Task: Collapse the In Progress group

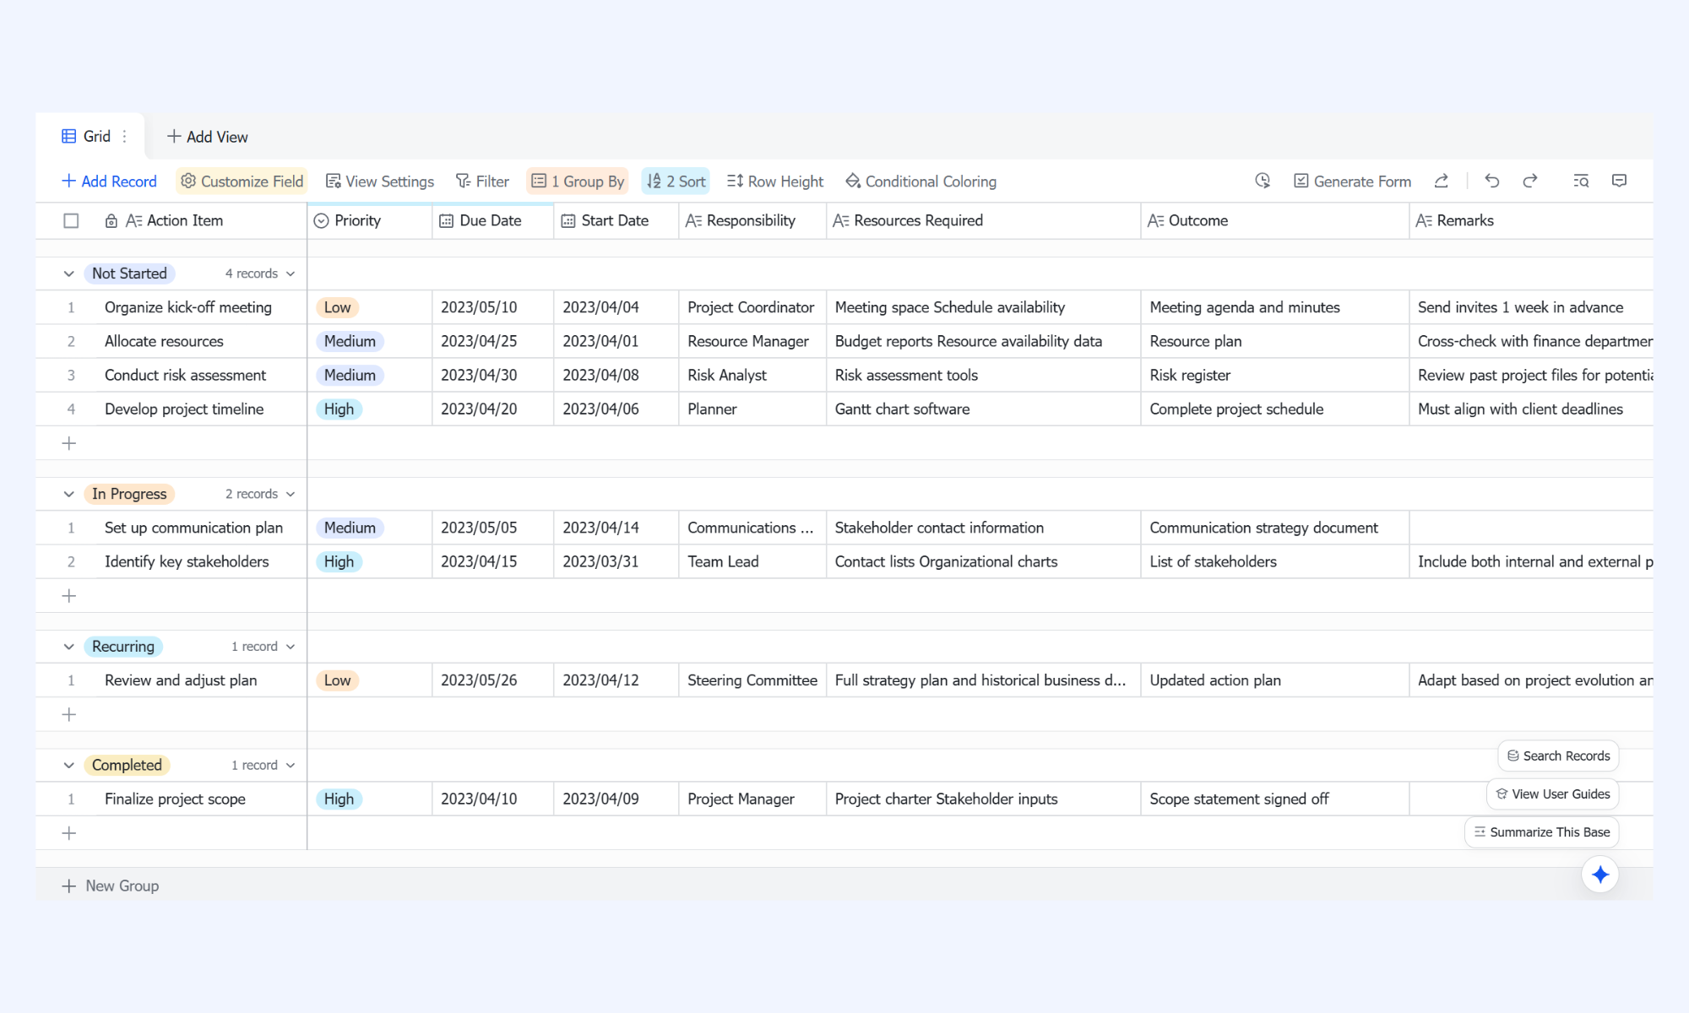Action: coord(69,494)
